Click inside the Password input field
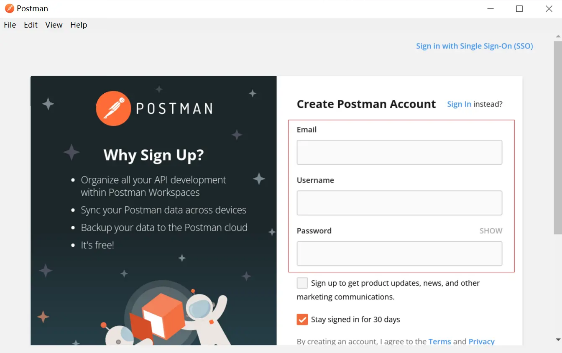 tap(399, 253)
